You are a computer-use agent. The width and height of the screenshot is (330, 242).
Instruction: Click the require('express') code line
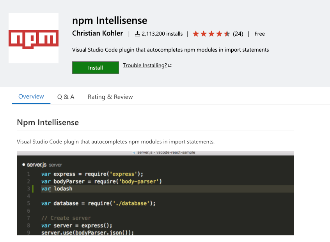pyautogui.click(x=92, y=174)
